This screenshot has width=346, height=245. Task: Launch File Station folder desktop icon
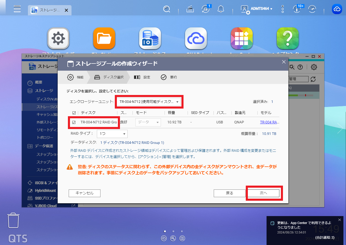click(x=104, y=38)
